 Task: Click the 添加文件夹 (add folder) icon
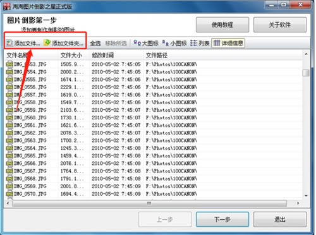[x=47, y=43]
